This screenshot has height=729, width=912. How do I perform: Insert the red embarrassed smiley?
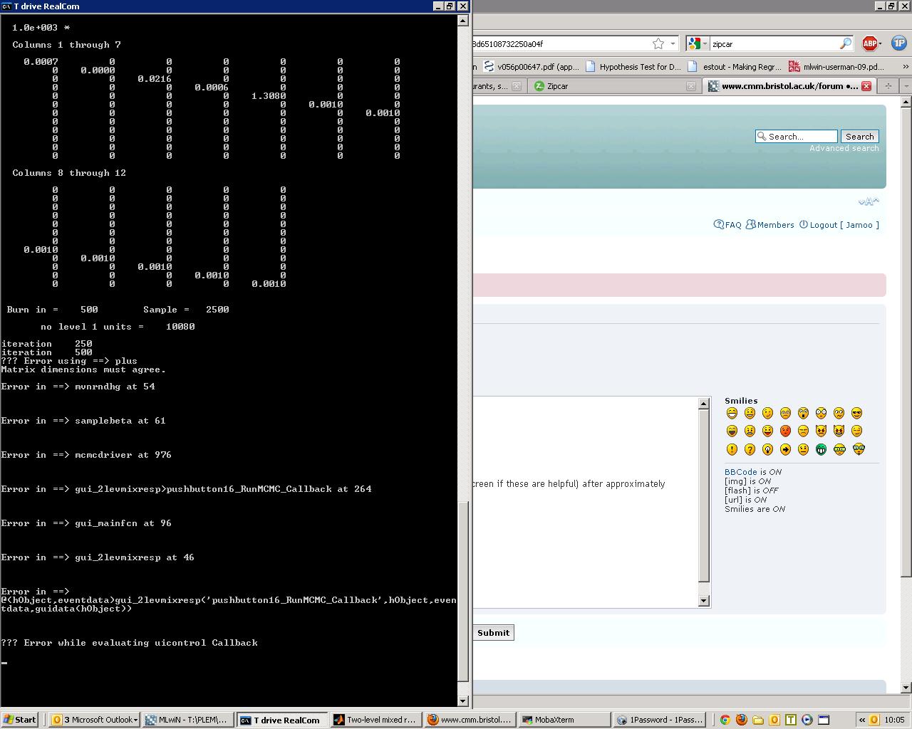[x=785, y=431]
